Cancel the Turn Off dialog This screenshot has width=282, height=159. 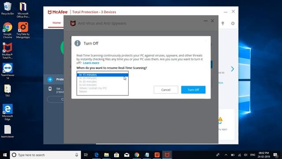[166, 90]
